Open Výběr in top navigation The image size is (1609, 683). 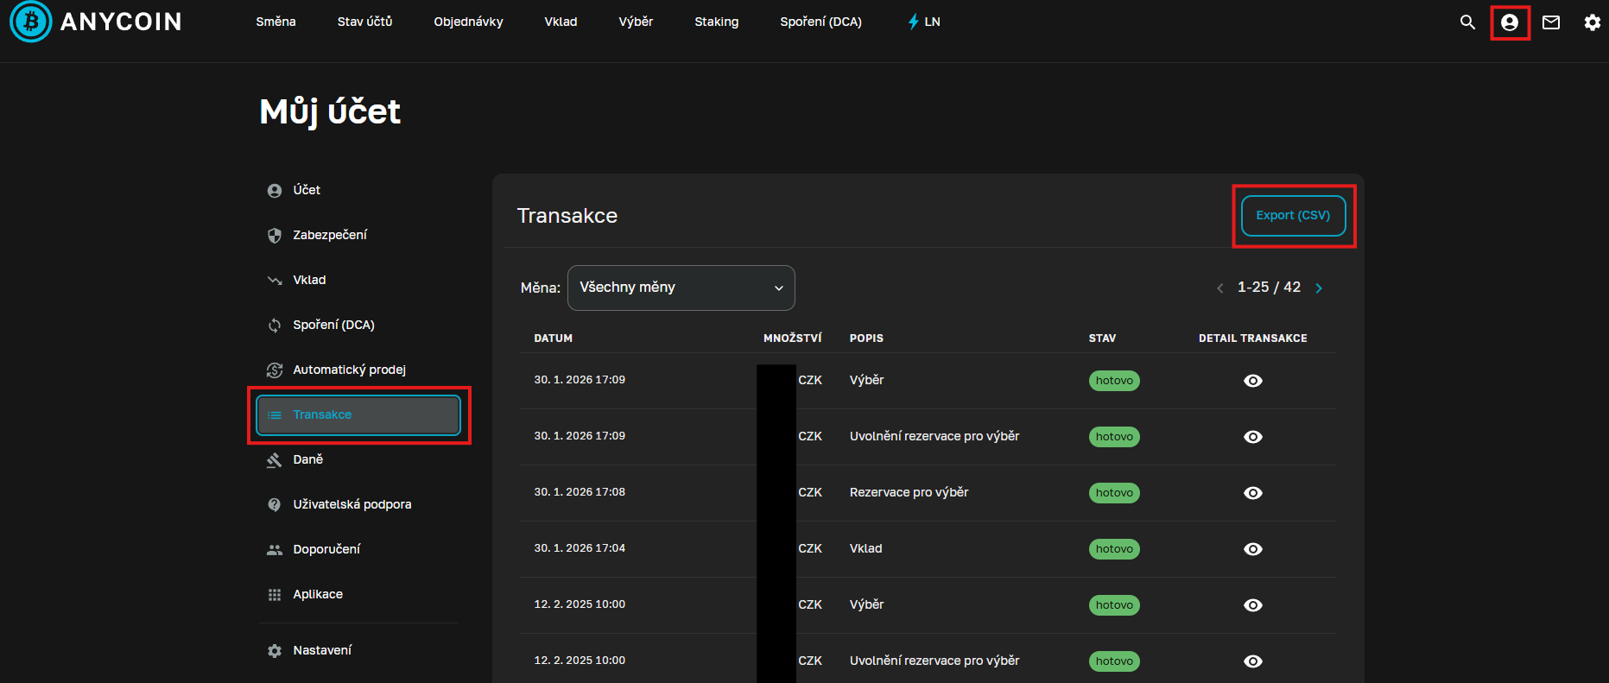point(636,22)
